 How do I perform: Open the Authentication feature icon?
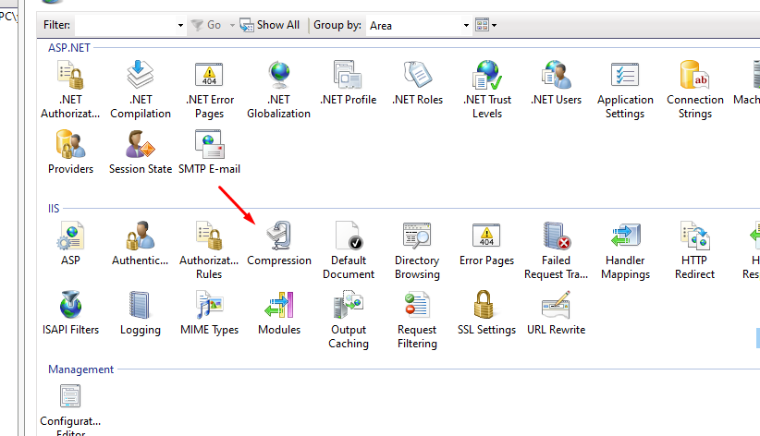pyautogui.click(x=141, y=236)
